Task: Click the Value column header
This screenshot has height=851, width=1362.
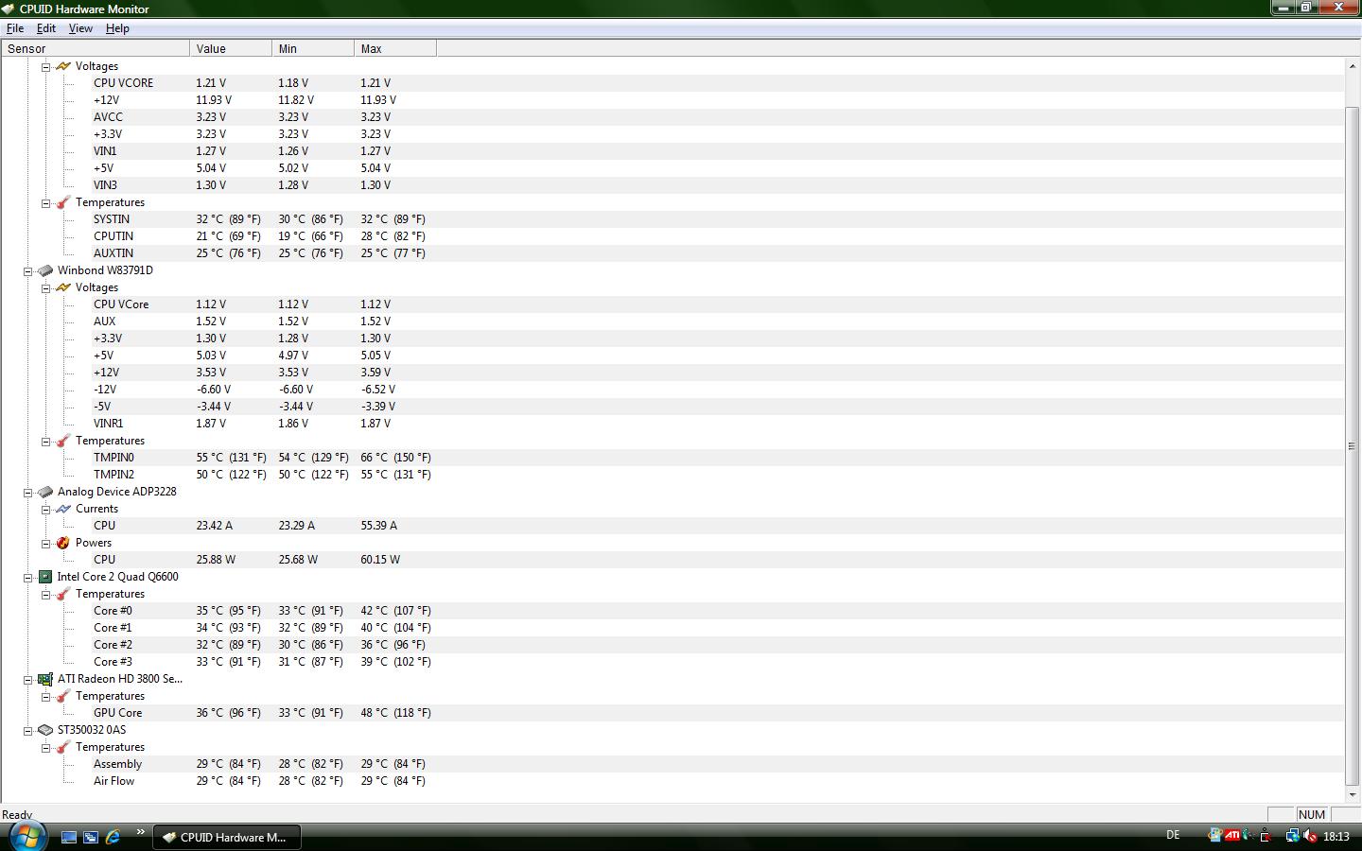Action: [231, 48]
